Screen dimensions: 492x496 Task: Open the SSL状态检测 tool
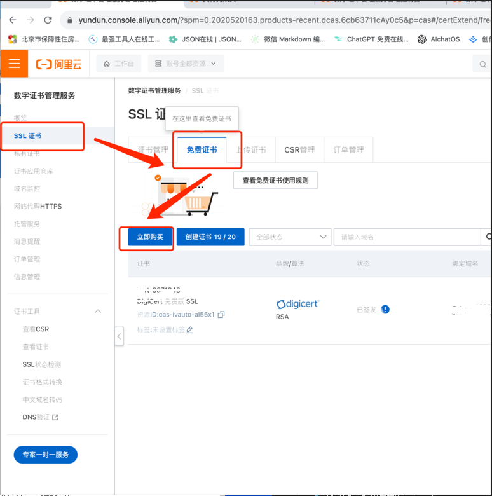[42, 364]
